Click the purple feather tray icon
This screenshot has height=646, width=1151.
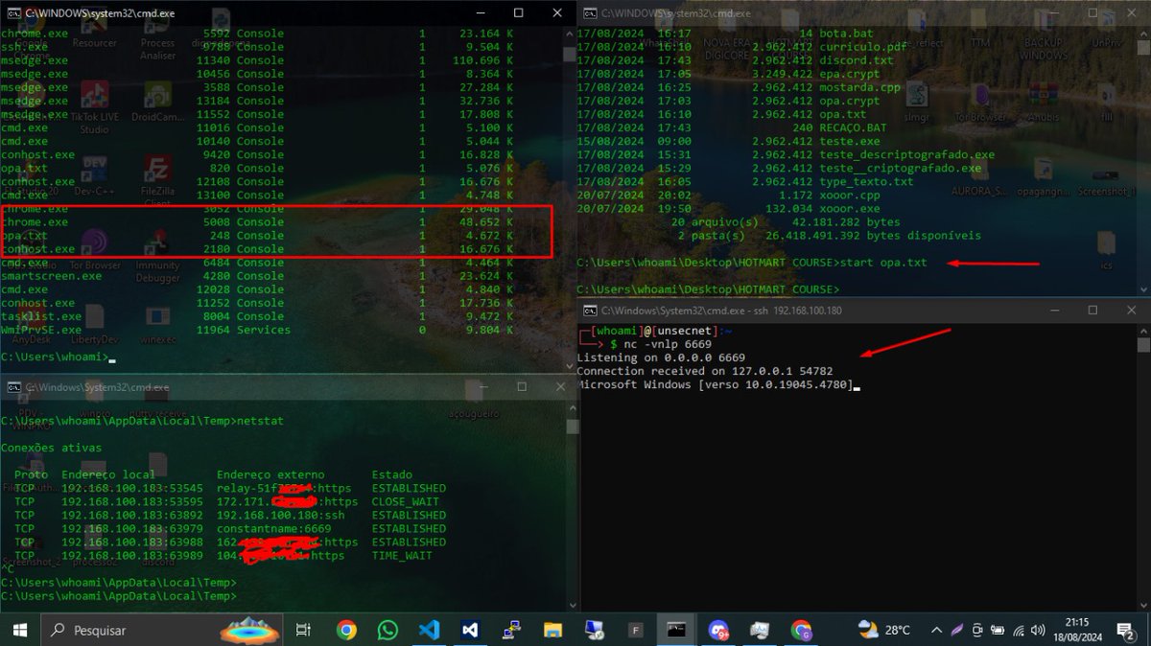coord(956,630)
